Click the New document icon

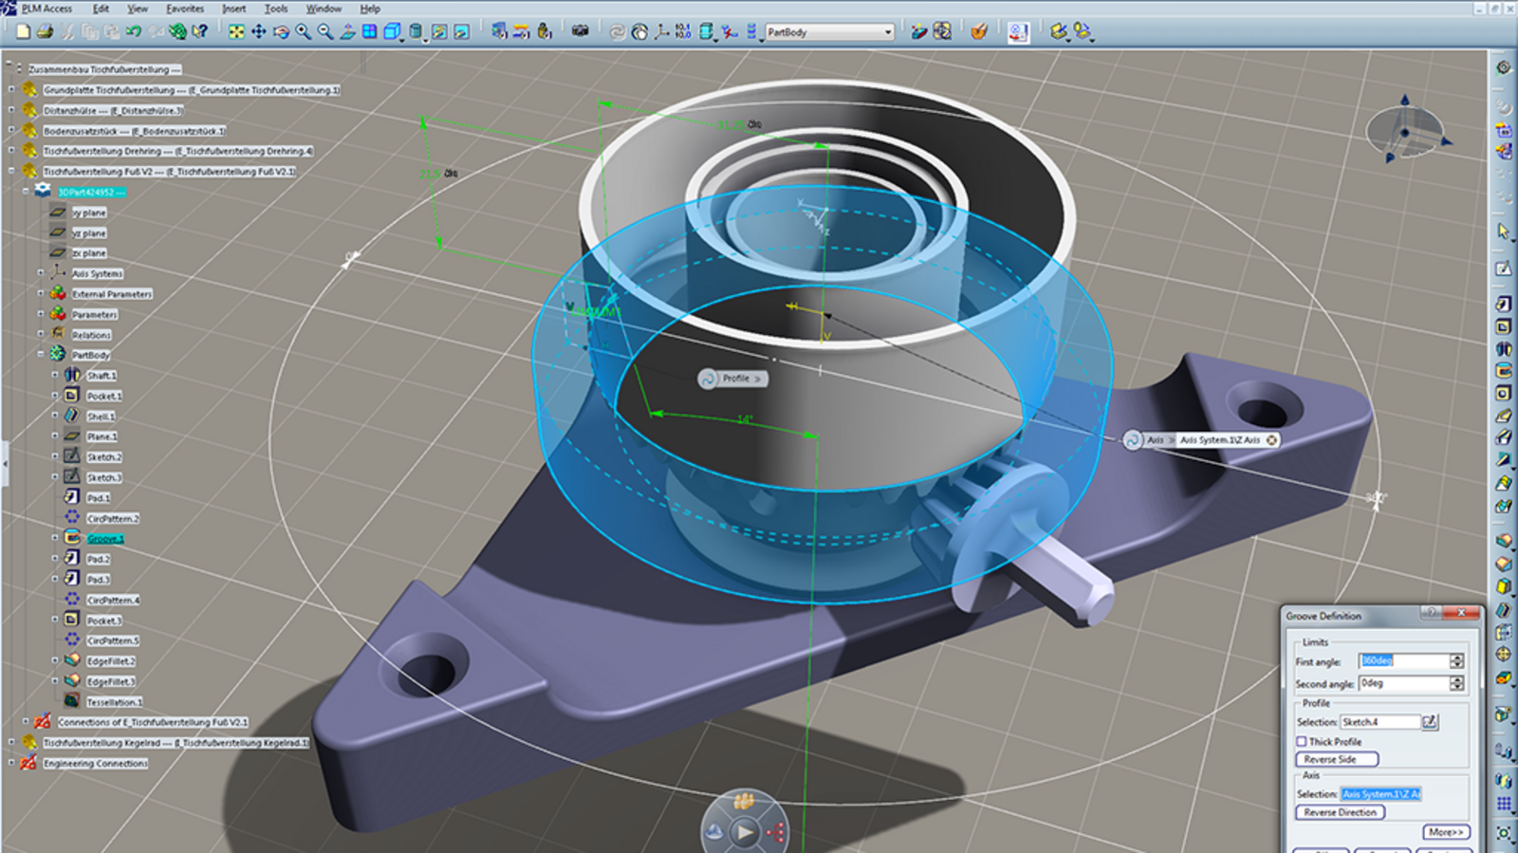(23, 31)
